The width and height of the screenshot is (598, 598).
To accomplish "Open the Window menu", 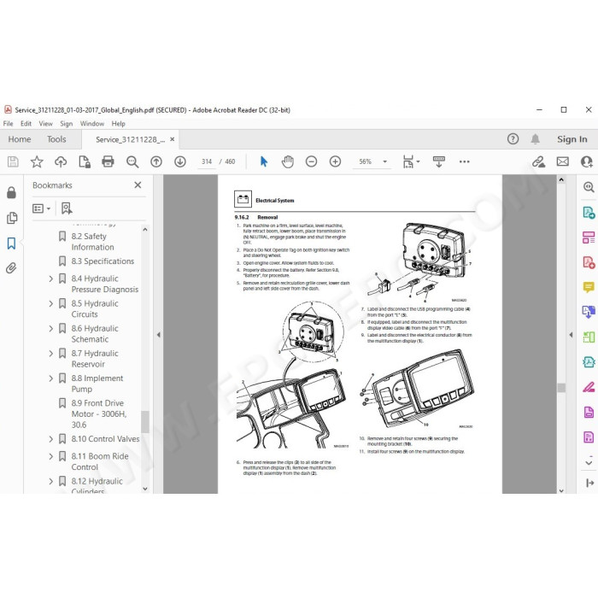I will tap(92, 124).
